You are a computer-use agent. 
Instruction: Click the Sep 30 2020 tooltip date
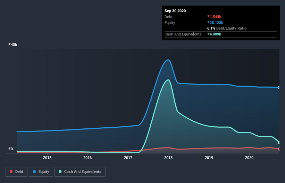(x=175, y=11)
